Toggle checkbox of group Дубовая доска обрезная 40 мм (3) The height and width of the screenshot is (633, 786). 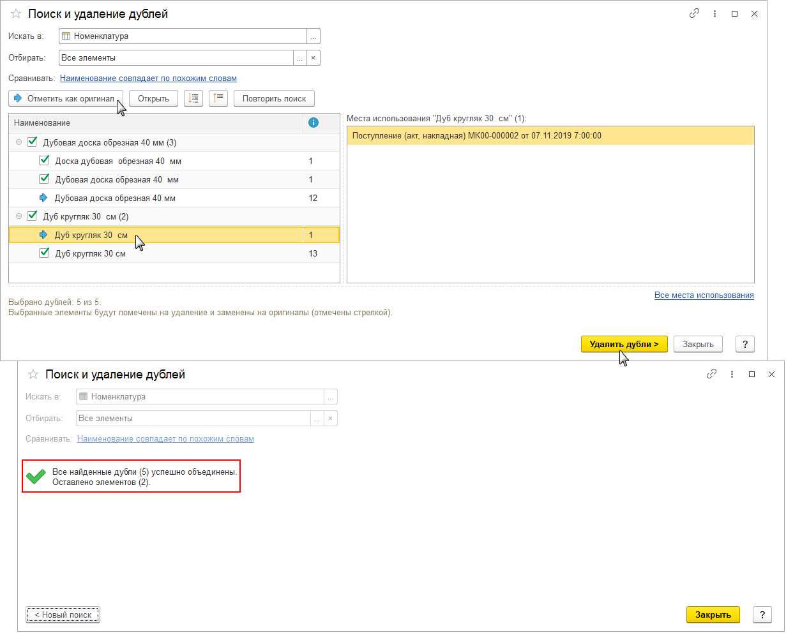click(x=32, y=142)
